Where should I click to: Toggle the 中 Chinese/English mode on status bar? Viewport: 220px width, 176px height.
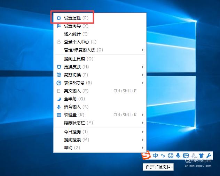(155, 156)
